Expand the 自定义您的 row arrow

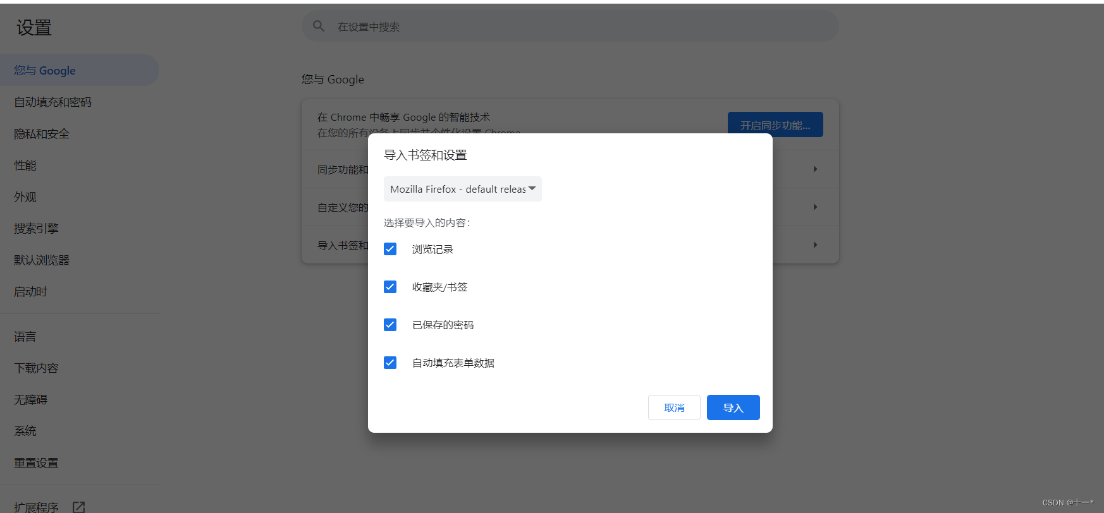tap(815, 207)
